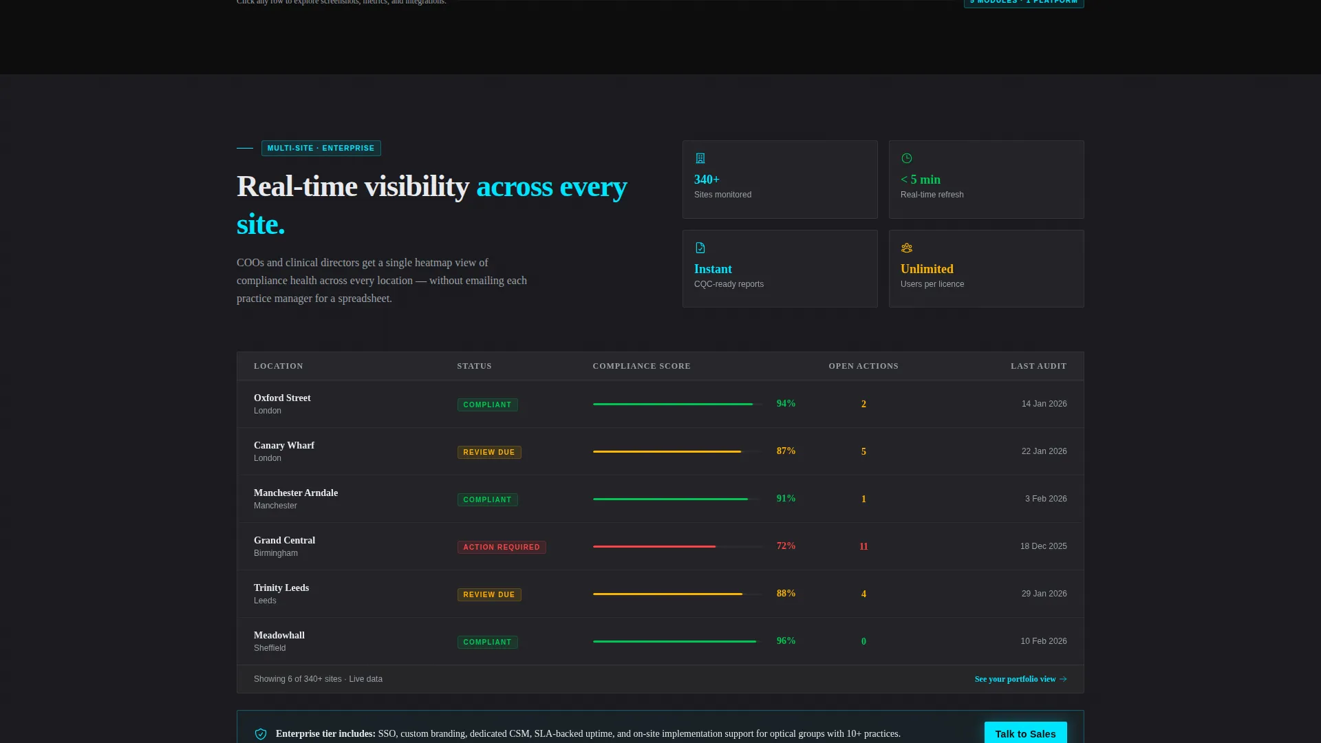The image size is (1321, 743).
Task: Select the Grand Central location name
Action: pos(284,541)
